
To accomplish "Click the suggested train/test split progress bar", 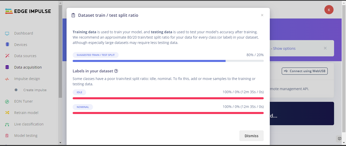I will (x=168, y=61).
